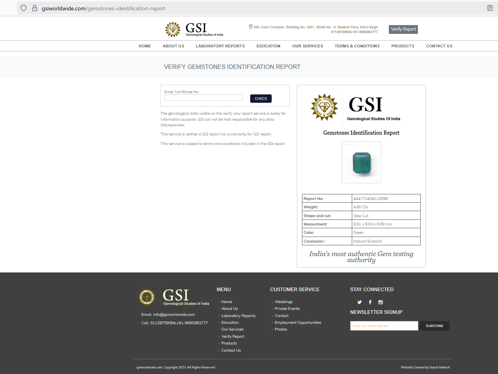498x374 pixels.
Task: Open the Employment Opportunities link
Action: [298, 323]
